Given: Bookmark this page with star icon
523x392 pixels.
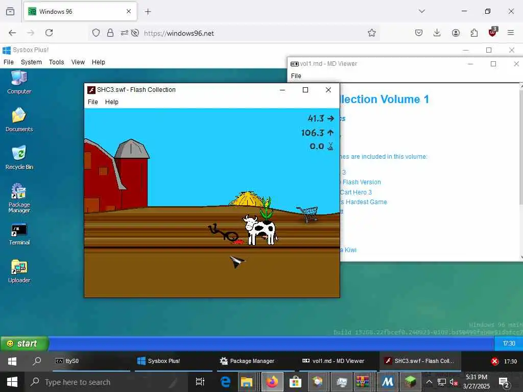Looking at the screenshot, I should 372,33.
